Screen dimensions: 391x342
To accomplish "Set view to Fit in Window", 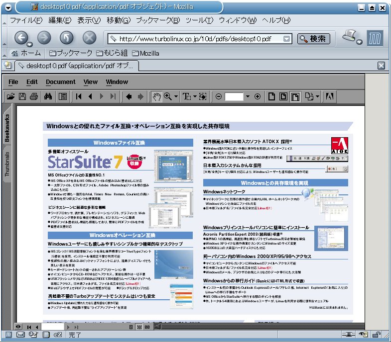I will coord(283,96).
